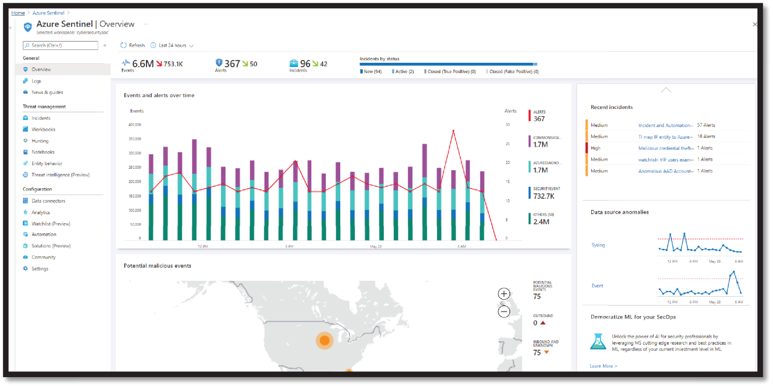Open 'watchlist- VIP users' incident

(x=666, y=159)
